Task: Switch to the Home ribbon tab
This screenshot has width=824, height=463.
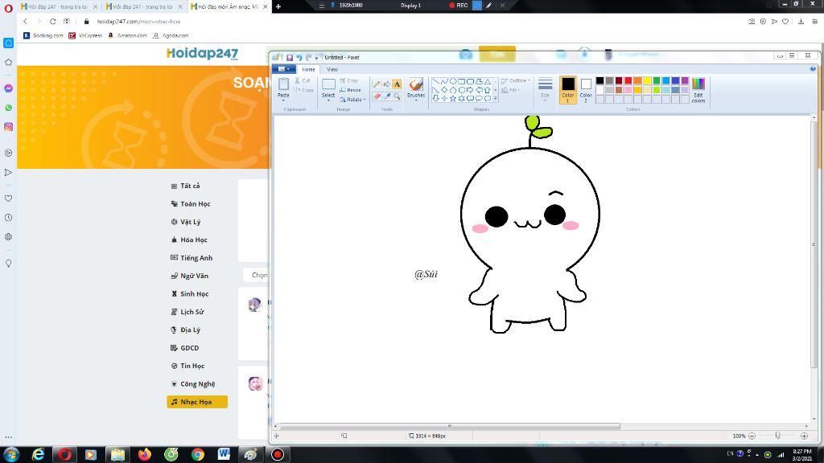Action: [308, 69]
